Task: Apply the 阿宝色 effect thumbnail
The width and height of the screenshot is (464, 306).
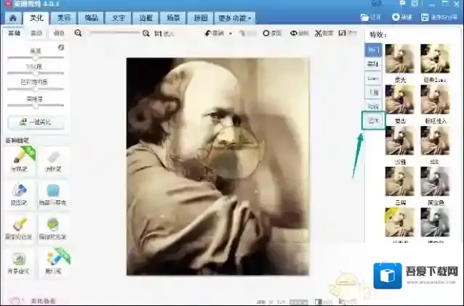Action: pyautogui.click(x=435, y=181)
